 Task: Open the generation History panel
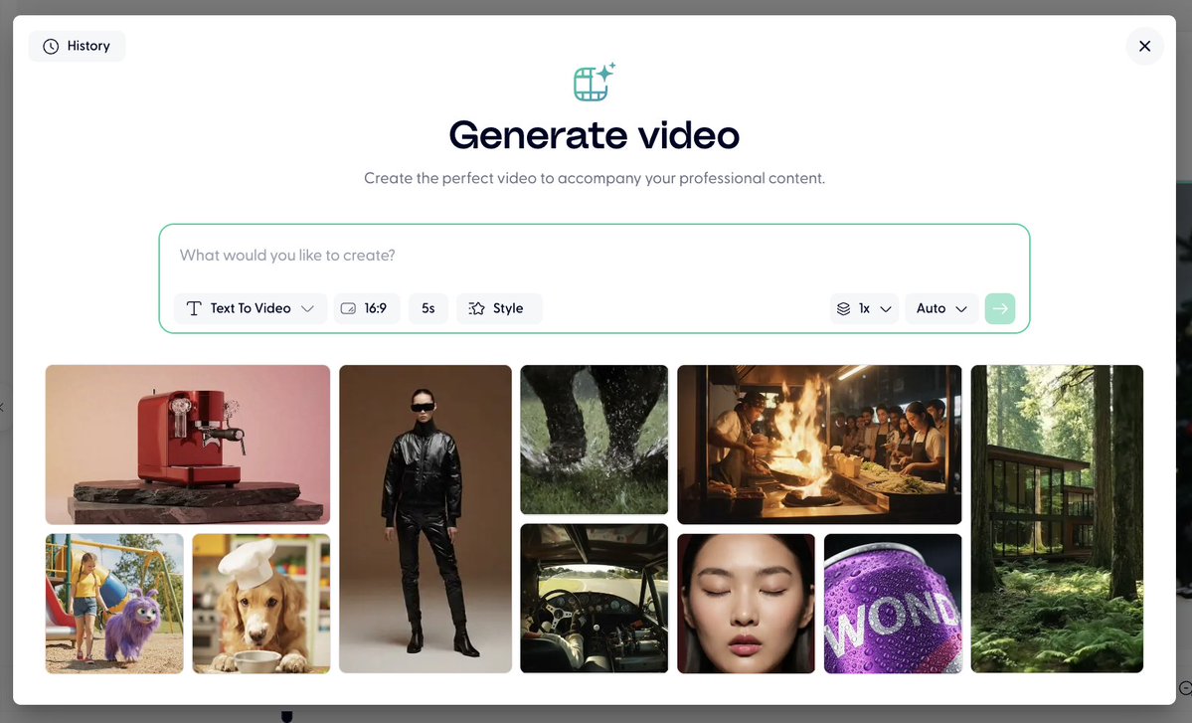click(77, 46)
